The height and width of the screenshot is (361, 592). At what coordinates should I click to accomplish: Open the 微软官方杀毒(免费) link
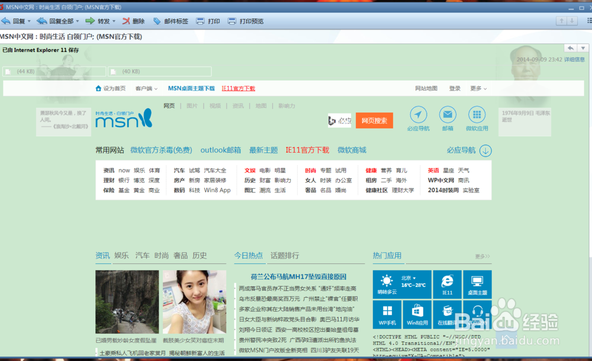(161, 150)
